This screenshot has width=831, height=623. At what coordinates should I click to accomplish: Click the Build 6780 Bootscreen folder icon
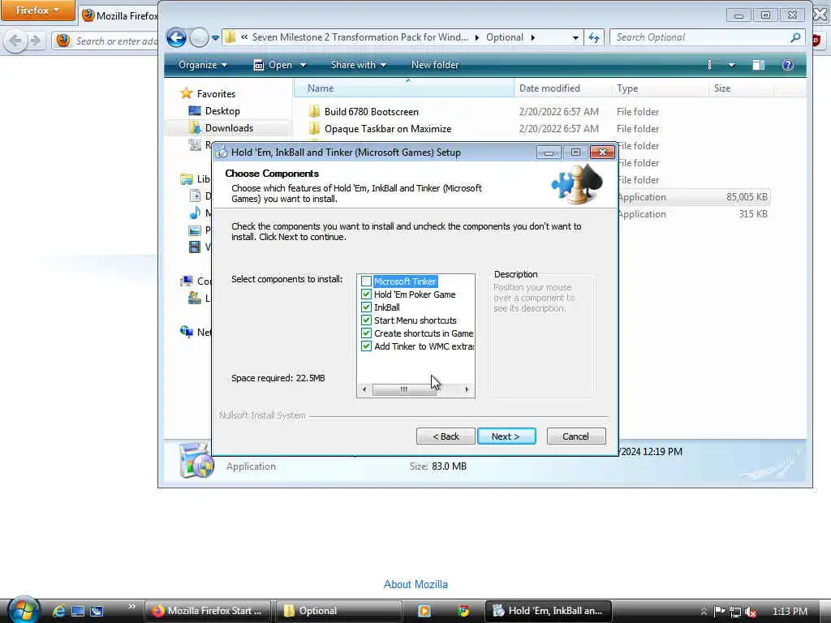314,111
